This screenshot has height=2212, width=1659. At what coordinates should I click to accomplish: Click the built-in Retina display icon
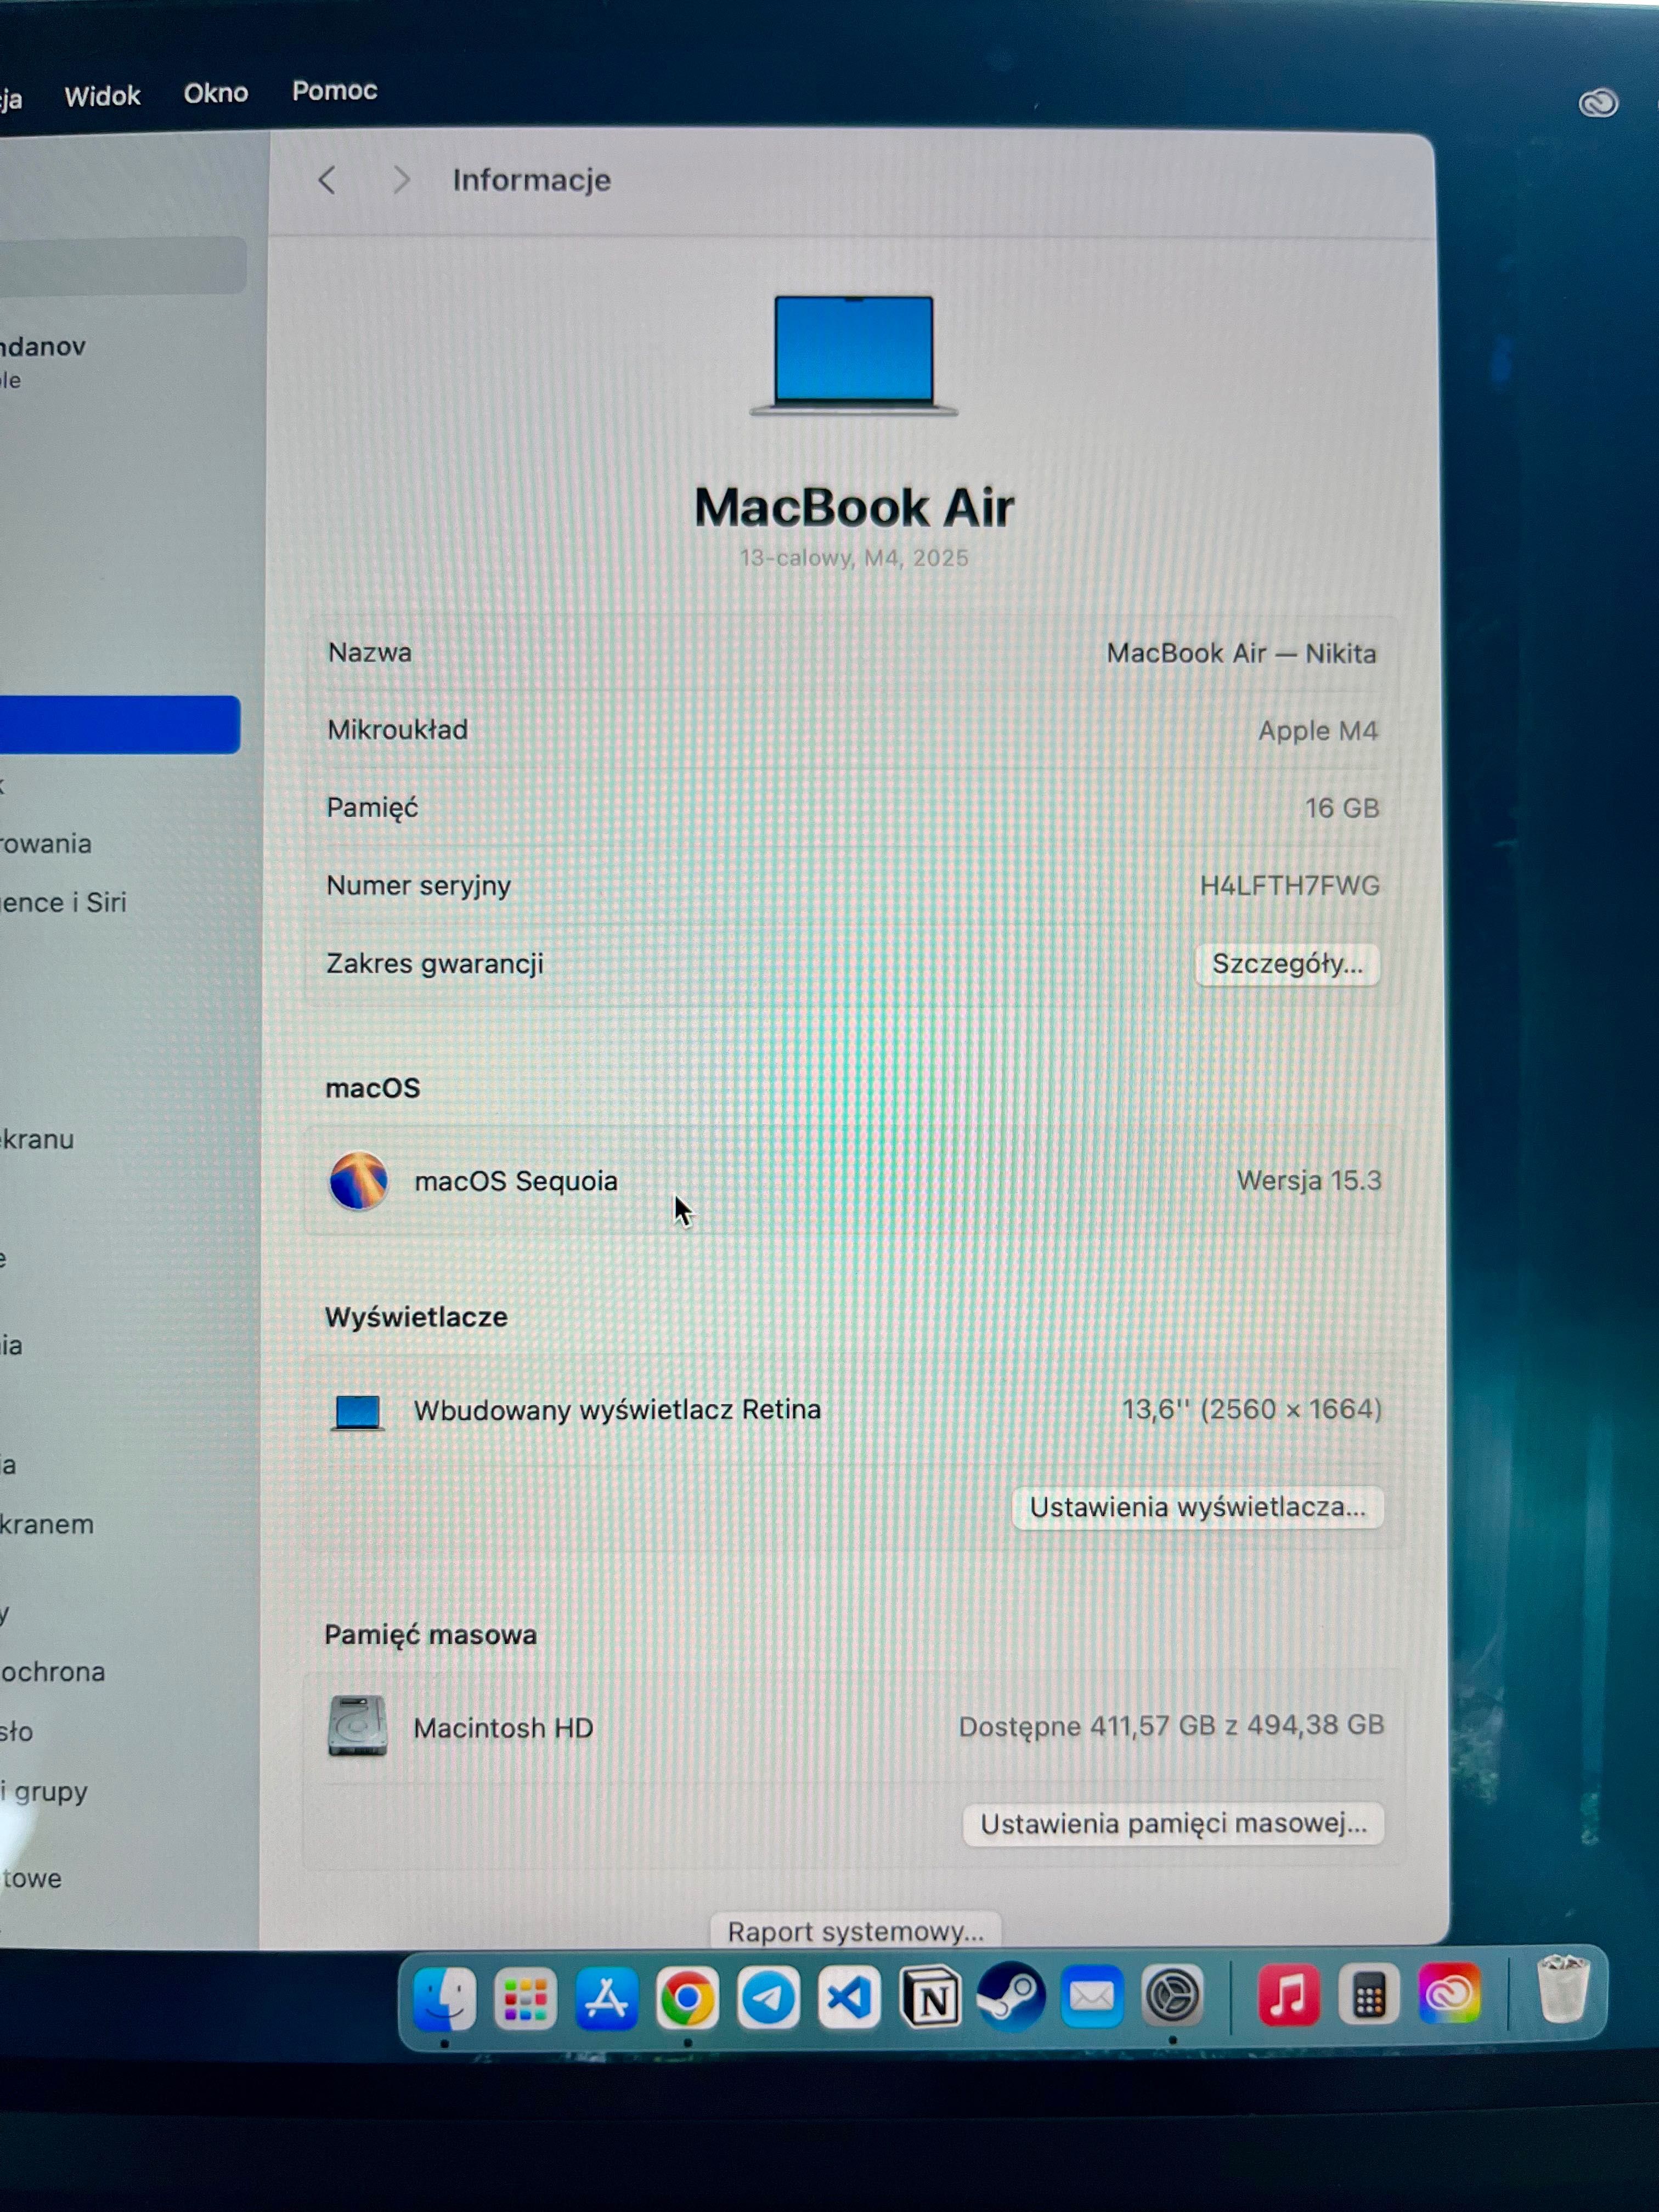point(357,1412)
